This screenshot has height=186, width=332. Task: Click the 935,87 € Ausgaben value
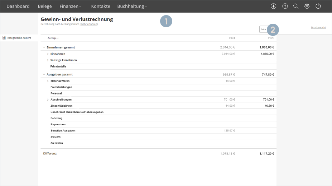[228, 75]
